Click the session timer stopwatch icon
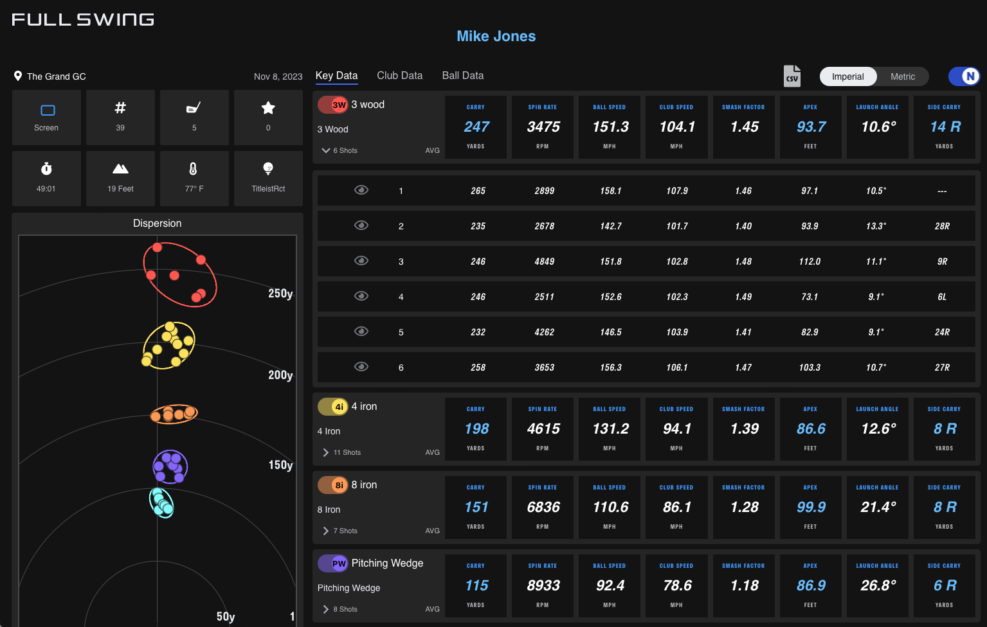This screenshot has width=987, height=627. click(x=46, y=178)
